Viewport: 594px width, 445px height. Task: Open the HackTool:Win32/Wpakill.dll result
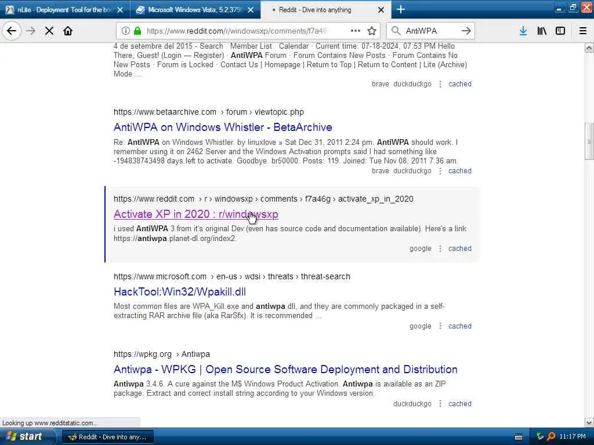coord(180,292)
